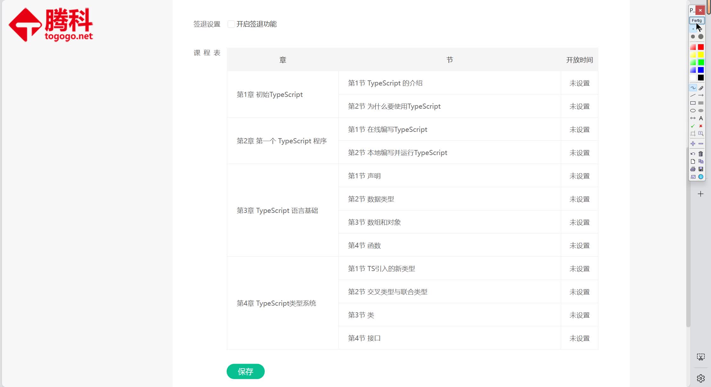The height and width of the screenshot is (387, 711).
Task: Click 未设置 in 第4节 接口 row
Action: pyautogui.click(x=579, y=338)
